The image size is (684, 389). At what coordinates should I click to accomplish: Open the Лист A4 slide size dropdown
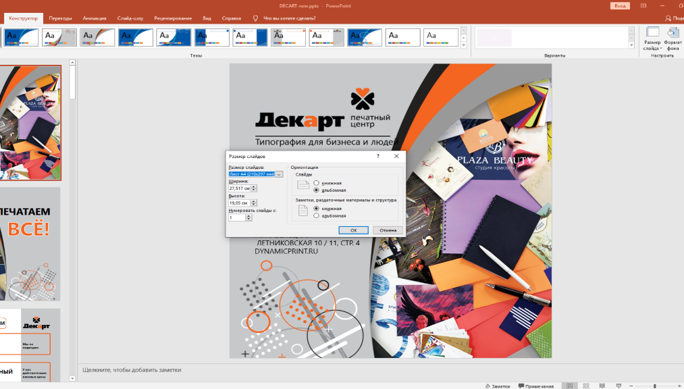[x=278, y=174]
